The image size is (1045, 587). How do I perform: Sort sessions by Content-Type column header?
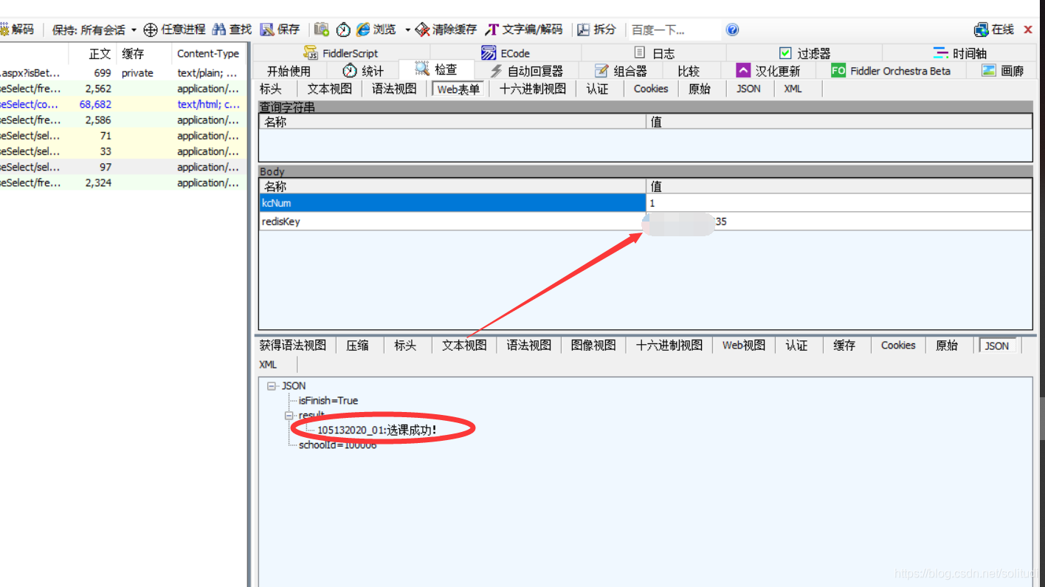tap(208, 53)
